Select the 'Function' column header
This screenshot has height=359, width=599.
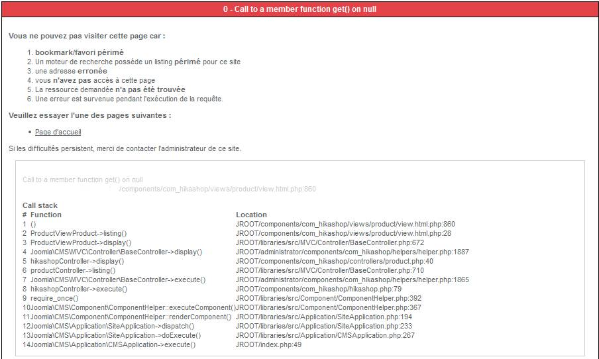pos(46,215)
